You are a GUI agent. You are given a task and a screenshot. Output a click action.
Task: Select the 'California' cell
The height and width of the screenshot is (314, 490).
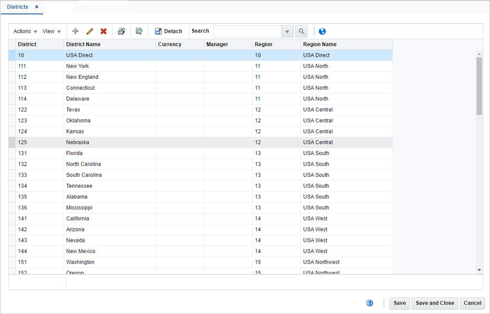(x=110, y=218)
